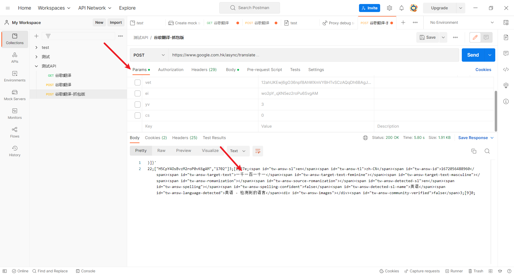
Task: Copy the response body with copy icon
Action: pos(474,151)
